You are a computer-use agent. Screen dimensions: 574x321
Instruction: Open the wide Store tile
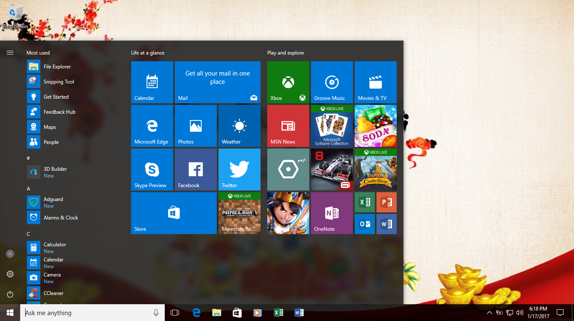174,213
